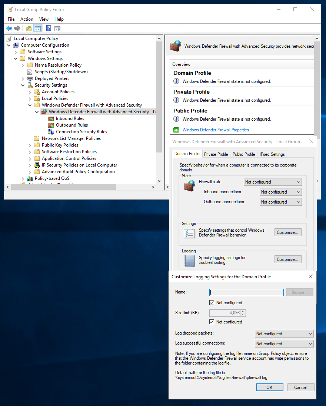Image resolution: width=326 pixels, height=406 pixels.
Task: Open the Log successful connections dropdown
Action: click(x=284, y=344)
